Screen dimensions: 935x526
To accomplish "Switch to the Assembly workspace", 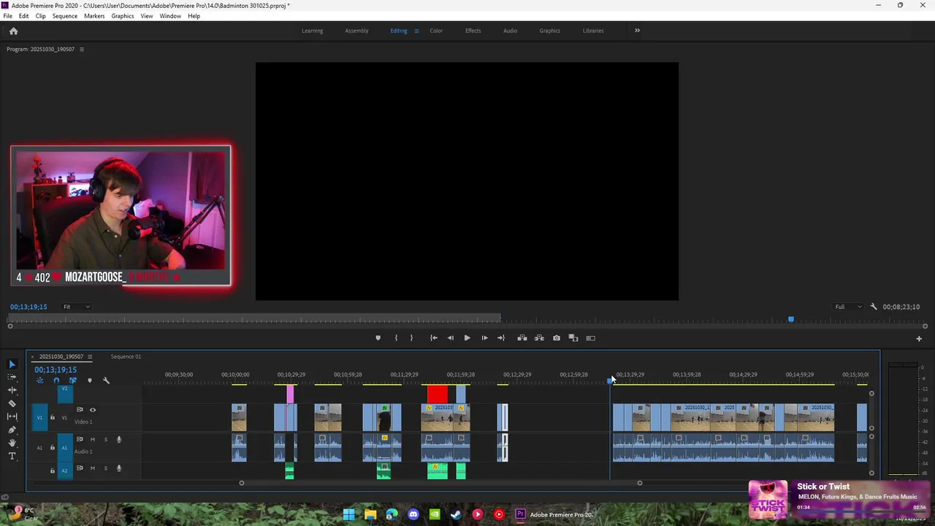I will pyautogui.click(x=356, y=31).
